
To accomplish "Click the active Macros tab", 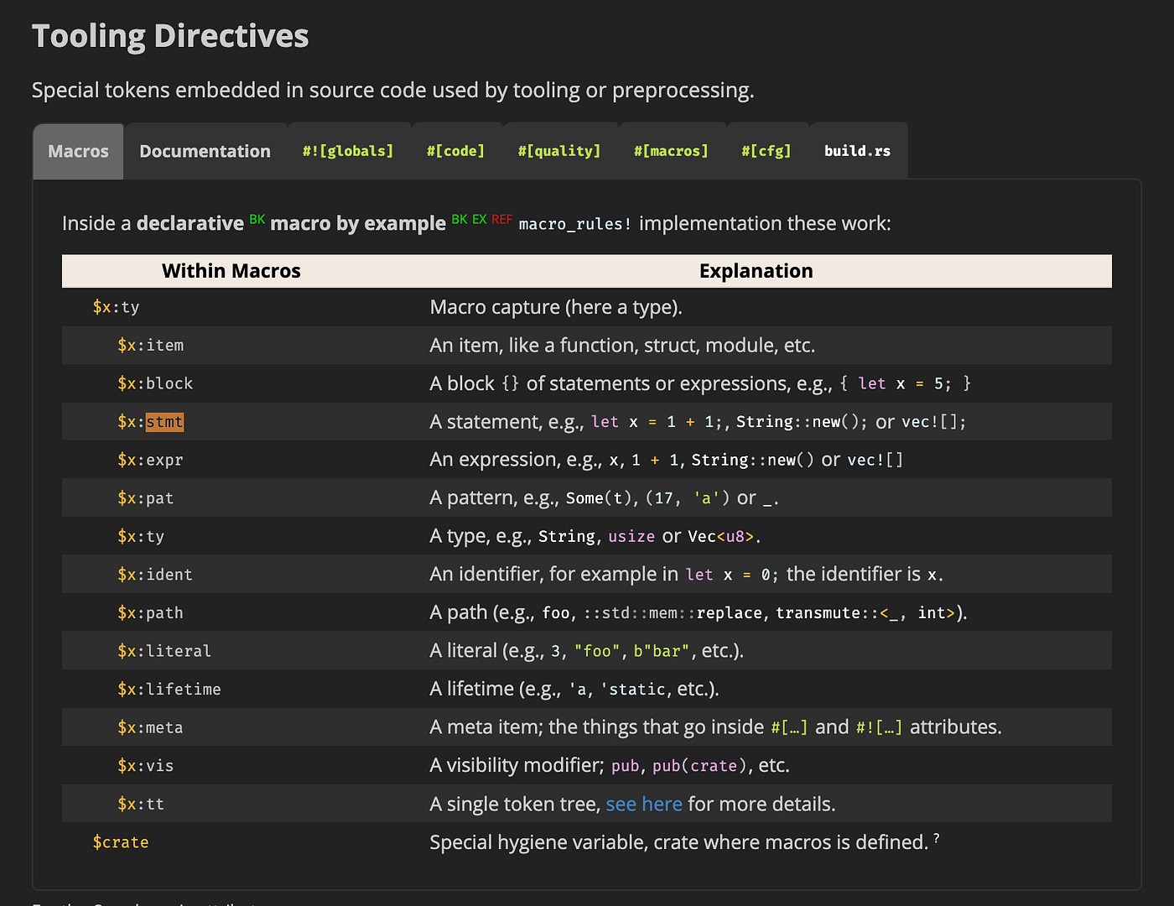I will 78,151.
